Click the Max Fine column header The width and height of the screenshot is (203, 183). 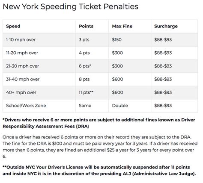pos(122,26)
